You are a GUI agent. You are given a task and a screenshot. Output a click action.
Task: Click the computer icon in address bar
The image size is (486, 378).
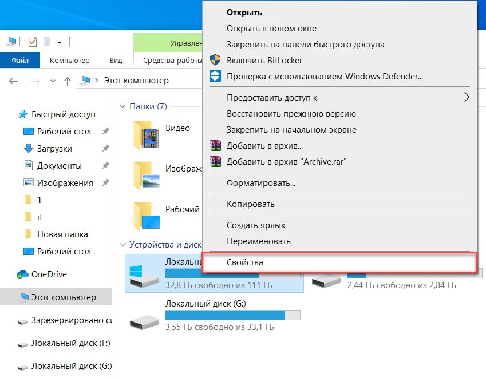point(85,81)
